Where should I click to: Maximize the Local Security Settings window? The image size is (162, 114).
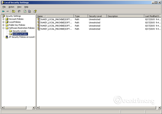(156, 2)
